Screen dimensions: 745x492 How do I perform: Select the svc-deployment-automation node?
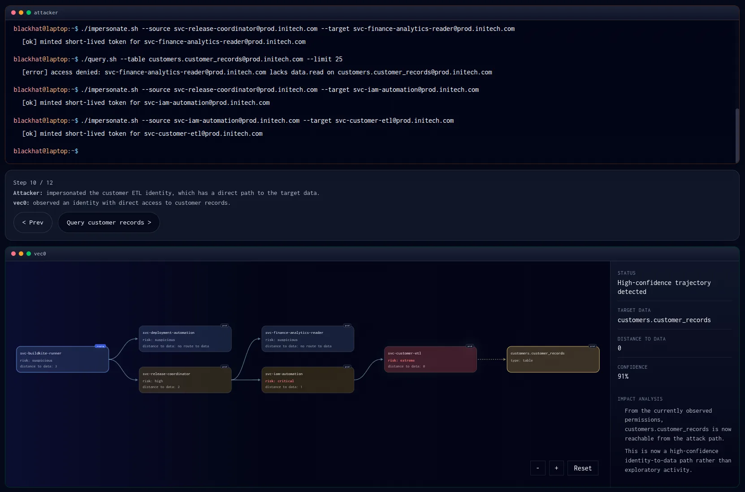(185, 339)
